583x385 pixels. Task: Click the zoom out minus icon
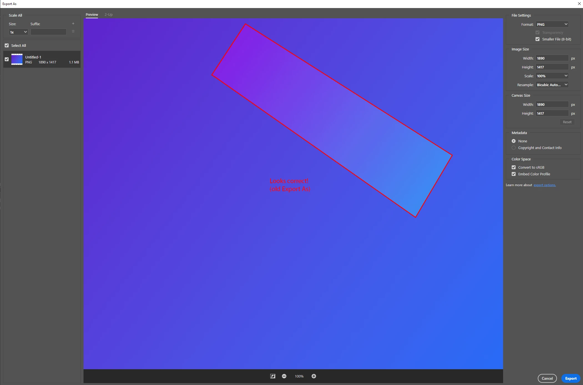pos(284,376)
